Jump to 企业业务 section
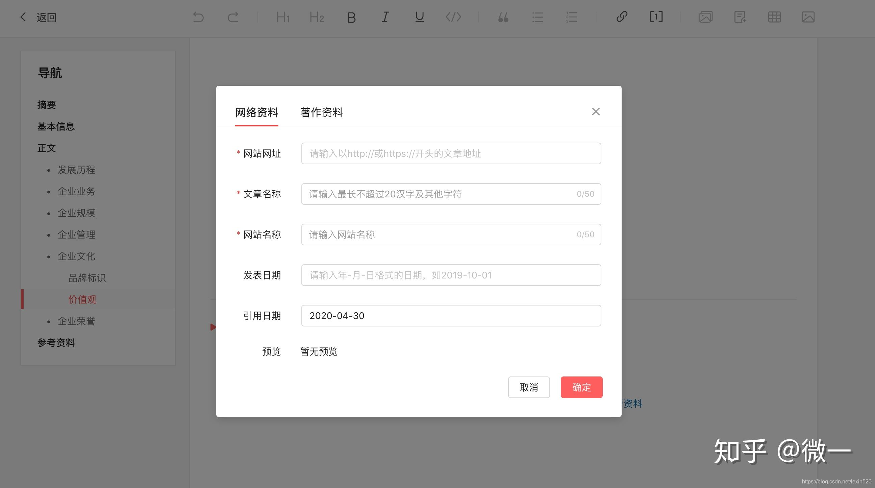 76,191
